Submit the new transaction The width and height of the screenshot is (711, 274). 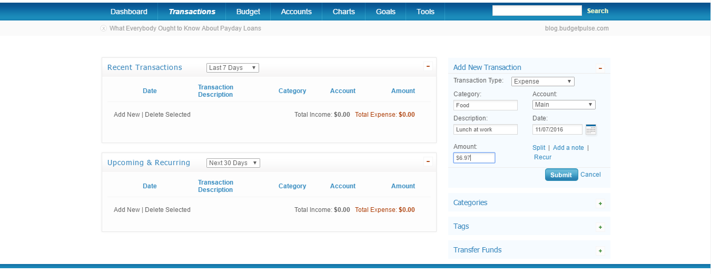(x=561, y=175)
